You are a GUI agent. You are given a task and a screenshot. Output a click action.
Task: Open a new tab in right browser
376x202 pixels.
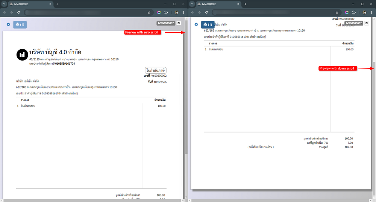[245, 4]
